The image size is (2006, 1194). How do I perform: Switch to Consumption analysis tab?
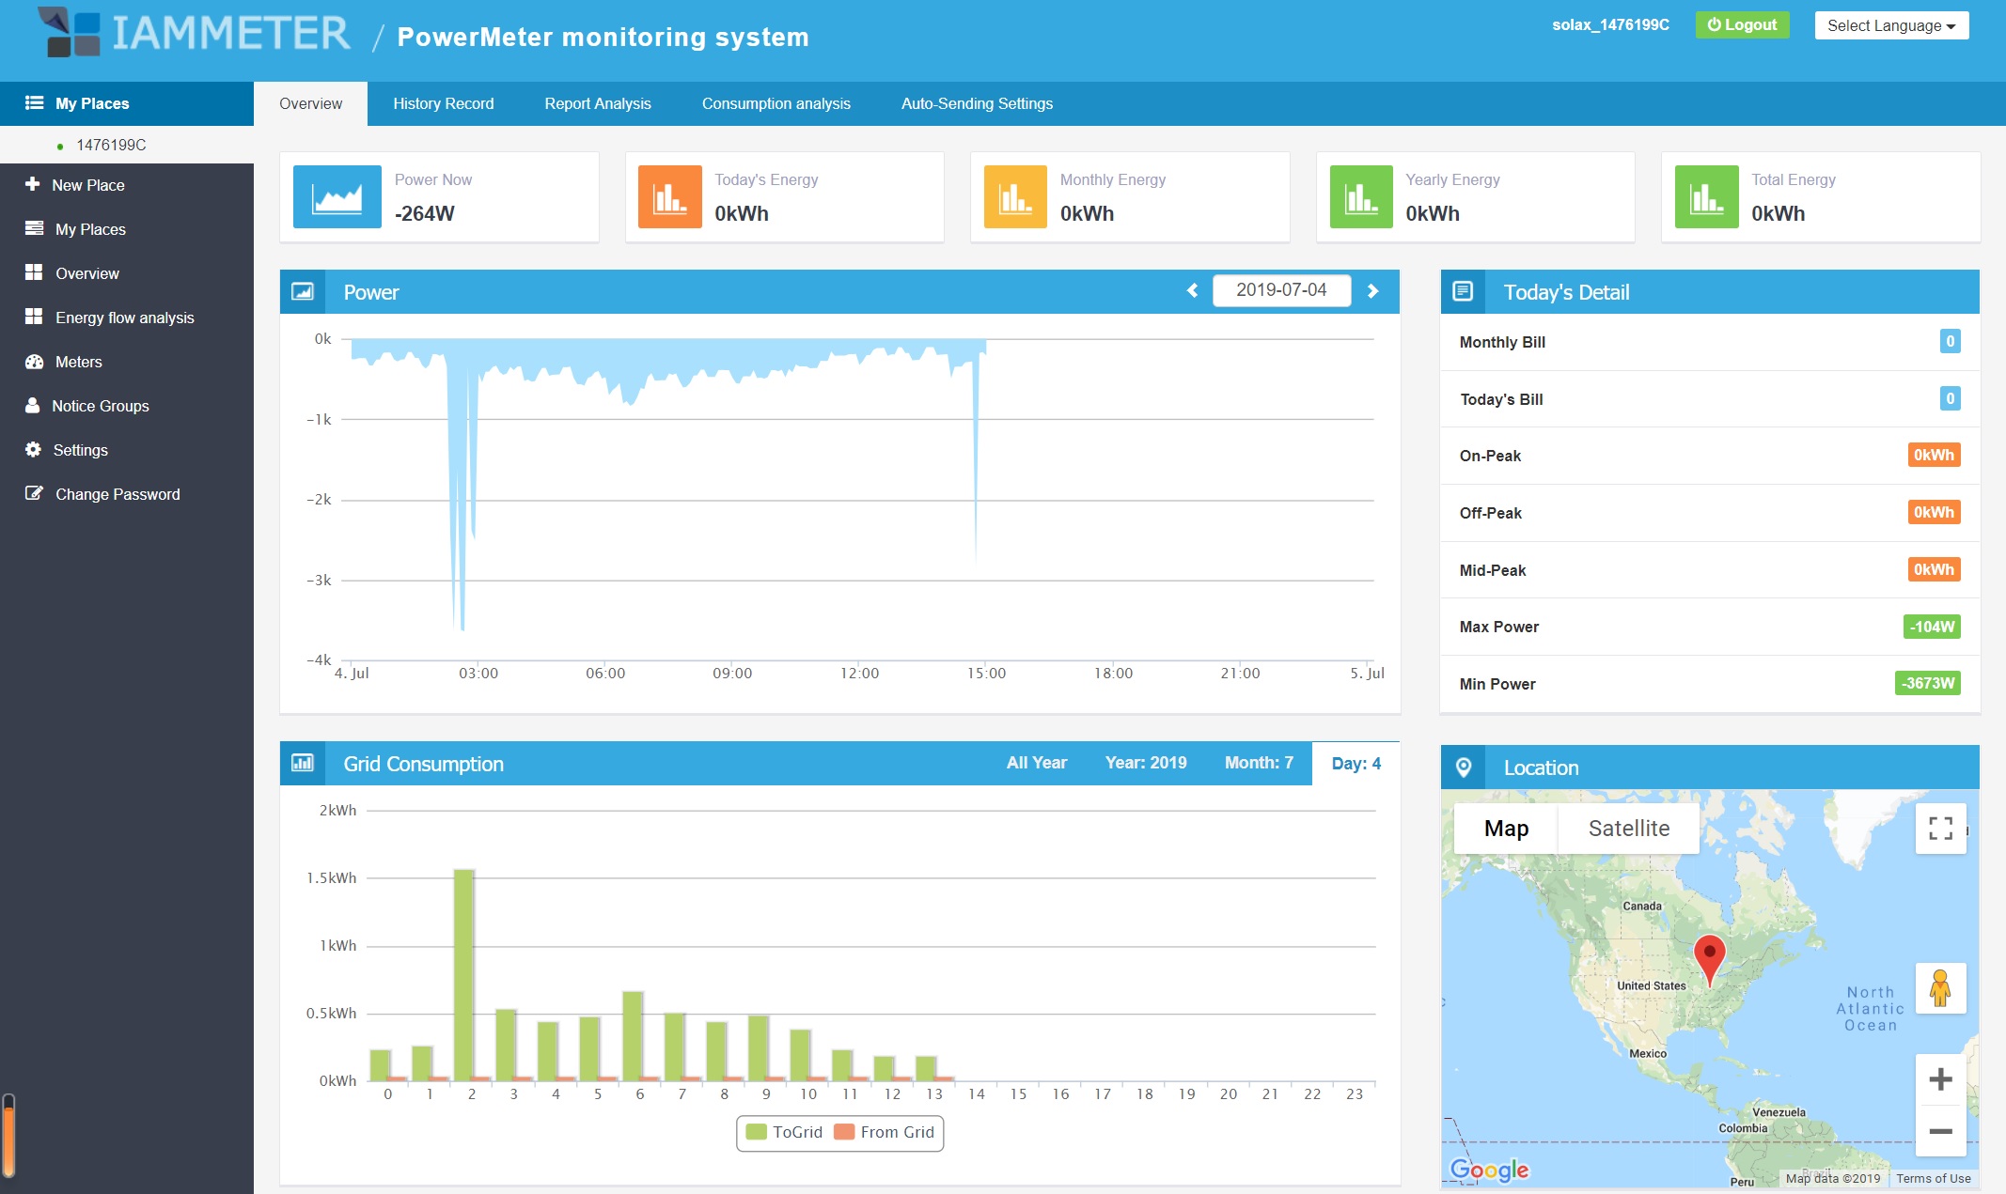(x=776, y=103)
